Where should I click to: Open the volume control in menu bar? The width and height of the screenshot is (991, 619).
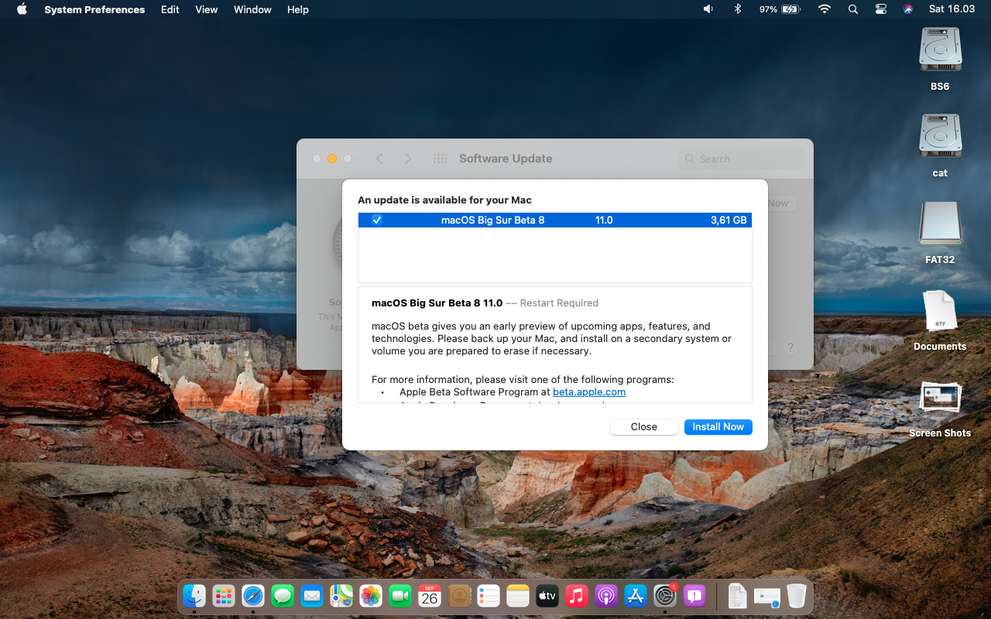[x=708, y=9]
